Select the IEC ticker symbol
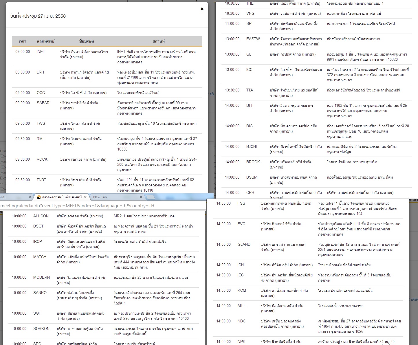 (x=241, y=275)
